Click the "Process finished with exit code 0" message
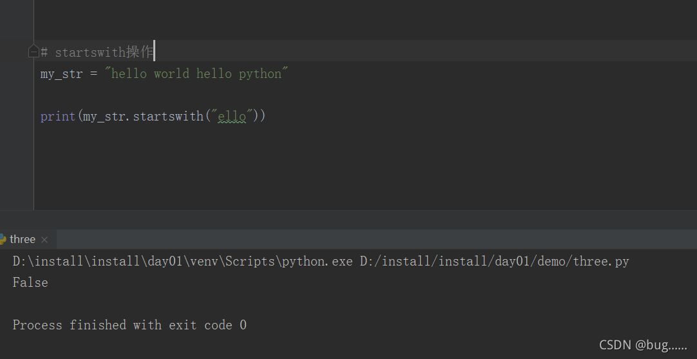The image size is (697, 359). coord(129,325)
